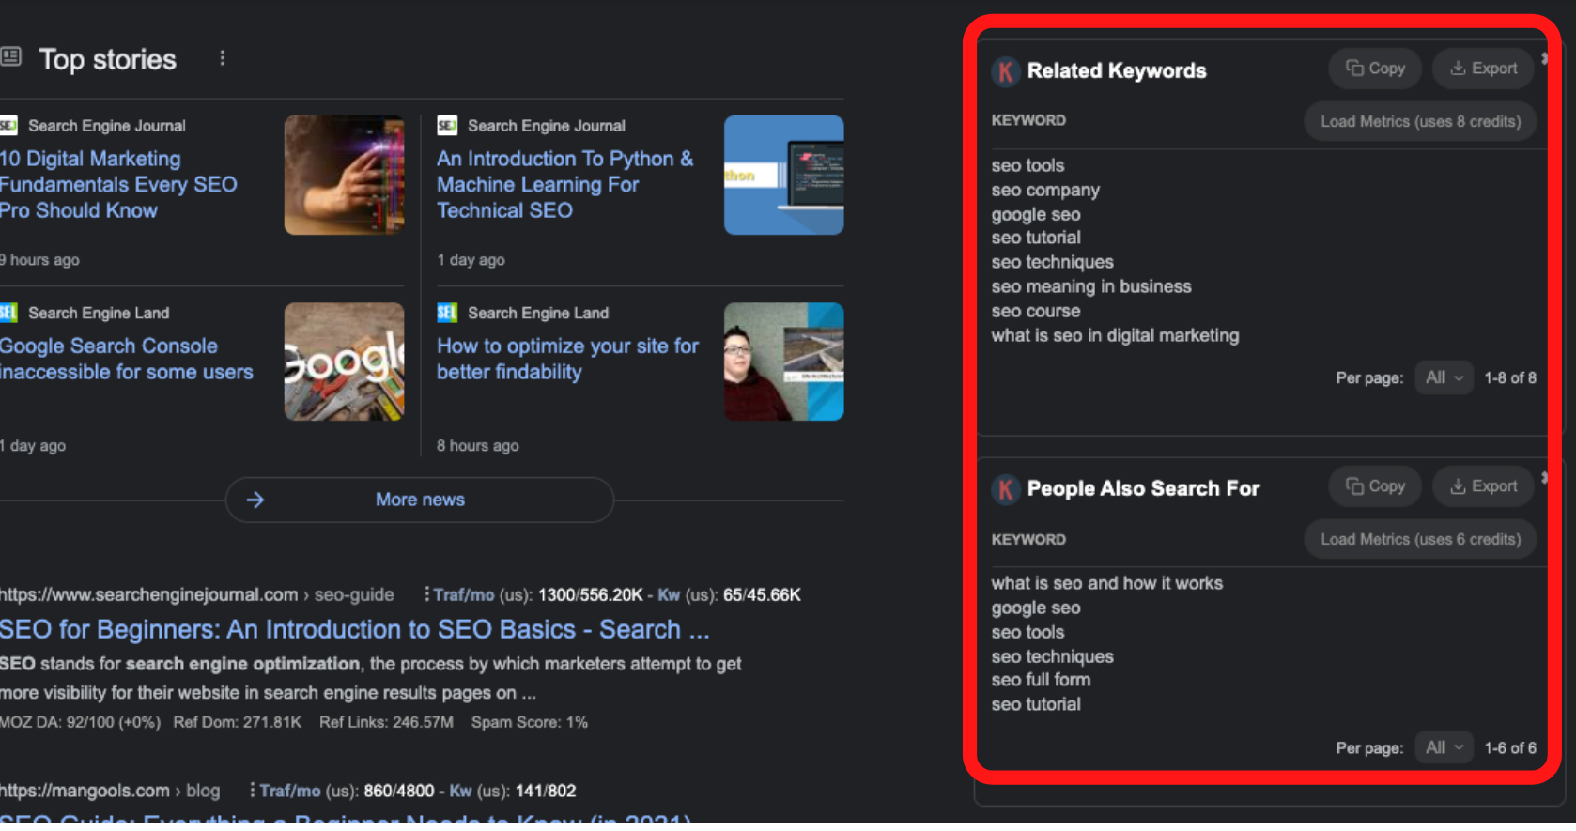Select 'what is seo and how it works'
The image size is (1576, 831).
pyautogui.click(x=1107, y=584)
